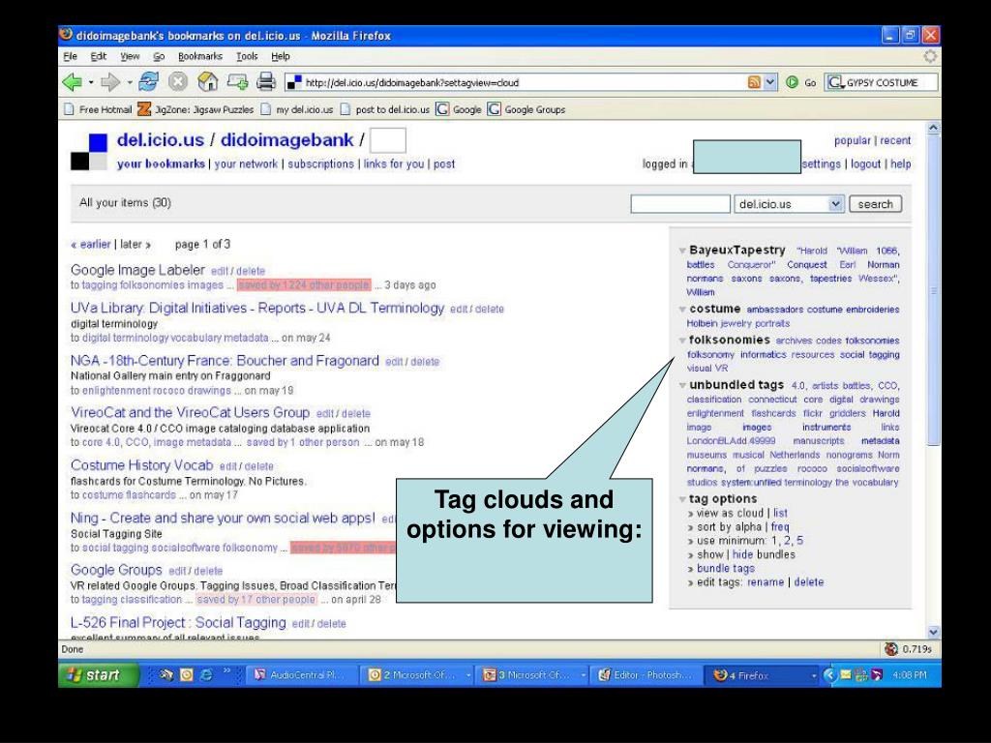Delete the UVa Library bookmark entry

click(490, 309)
